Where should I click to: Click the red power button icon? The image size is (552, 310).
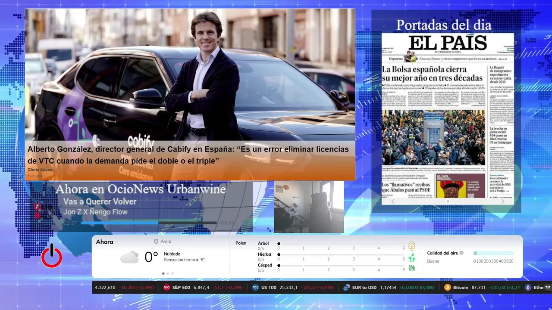click(51, 256)
